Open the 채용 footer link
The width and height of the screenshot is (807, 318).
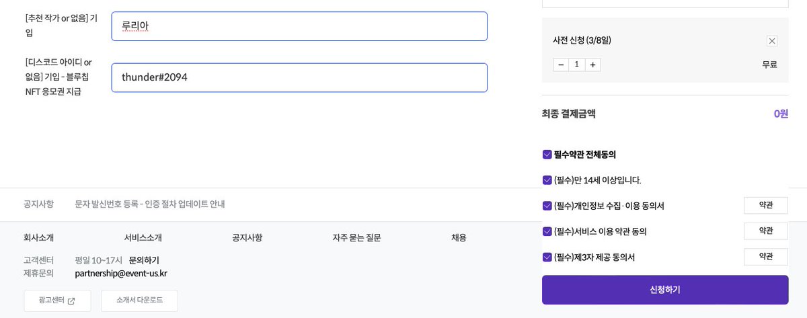(459, 237)
